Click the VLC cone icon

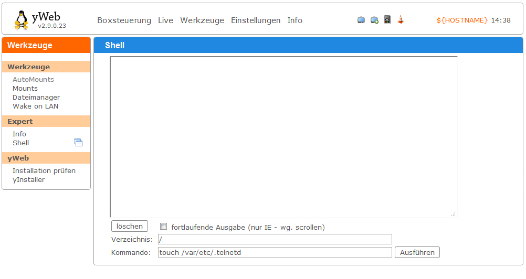click(401, 20)
